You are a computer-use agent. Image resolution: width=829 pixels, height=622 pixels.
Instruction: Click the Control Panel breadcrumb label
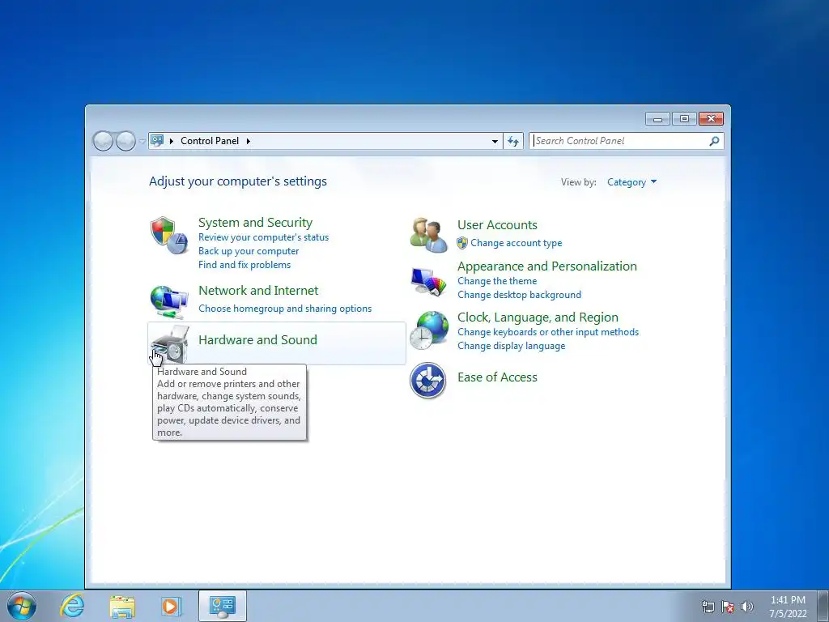210,141
